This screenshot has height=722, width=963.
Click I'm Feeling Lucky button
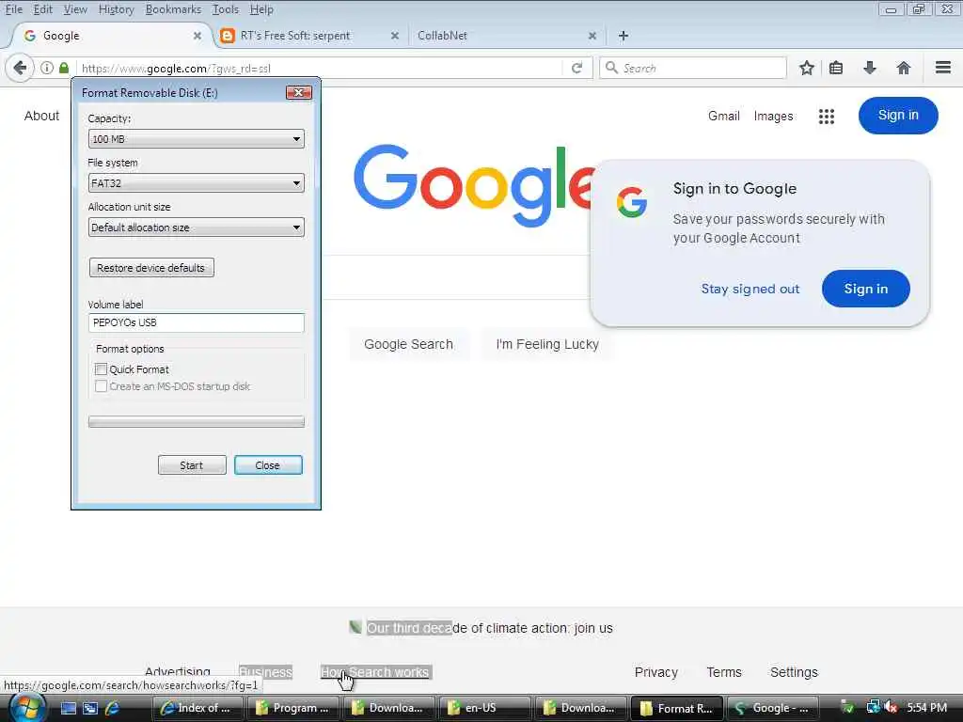[547, 344]
